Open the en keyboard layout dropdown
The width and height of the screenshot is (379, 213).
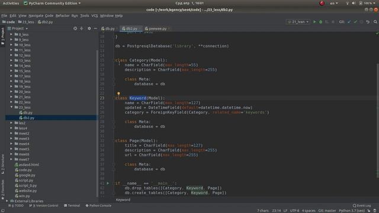334,3
